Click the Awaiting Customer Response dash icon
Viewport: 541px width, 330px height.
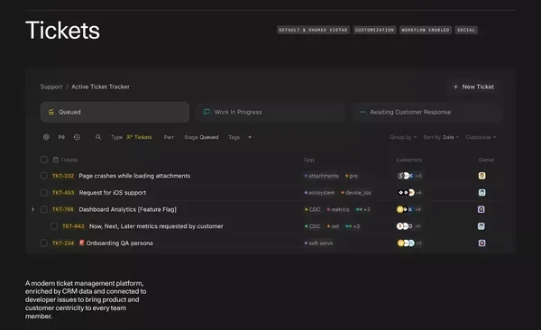coord(362,112)
